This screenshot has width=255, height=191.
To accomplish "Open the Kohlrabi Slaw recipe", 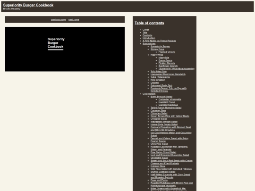I will pyautogui.click(x=158, y=166).
